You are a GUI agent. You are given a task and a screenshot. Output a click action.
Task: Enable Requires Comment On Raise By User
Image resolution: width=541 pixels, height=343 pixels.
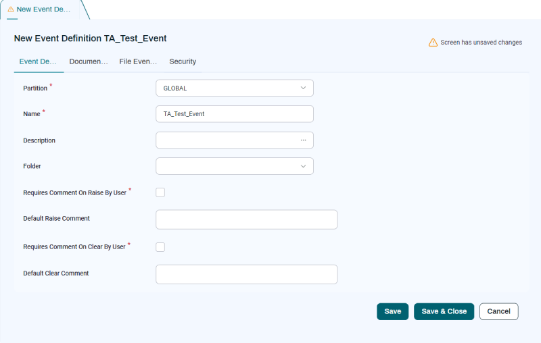click(160, 192)
